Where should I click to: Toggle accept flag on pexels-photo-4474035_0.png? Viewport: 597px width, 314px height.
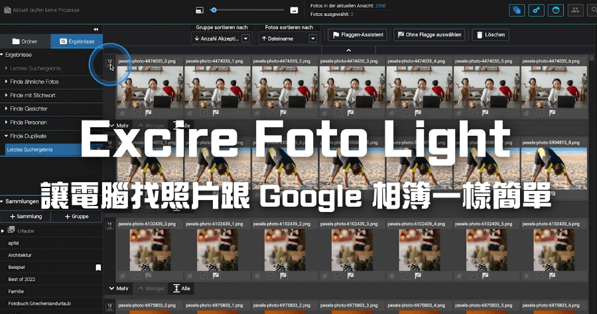149,113
